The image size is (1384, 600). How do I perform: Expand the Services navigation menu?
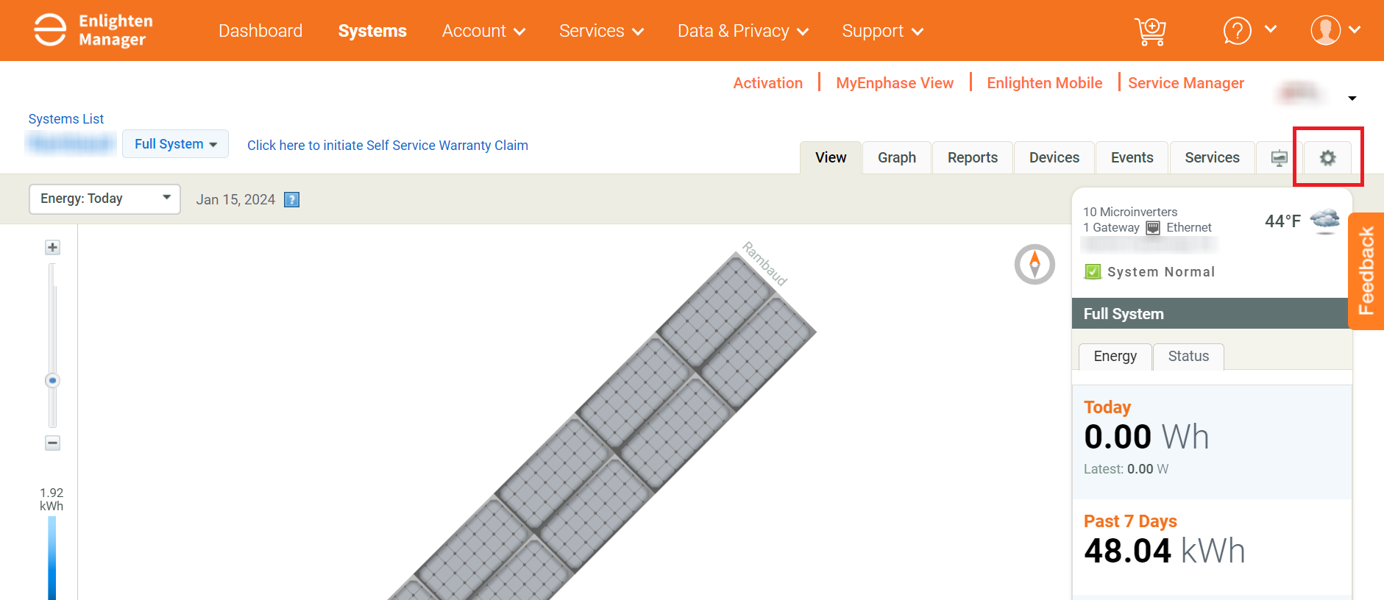coord(601,31)
